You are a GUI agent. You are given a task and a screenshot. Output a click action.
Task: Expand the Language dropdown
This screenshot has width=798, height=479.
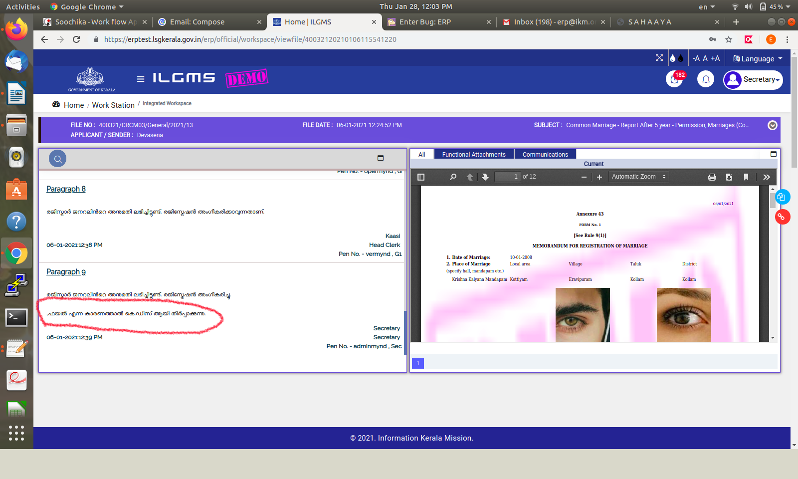(758, 58)
